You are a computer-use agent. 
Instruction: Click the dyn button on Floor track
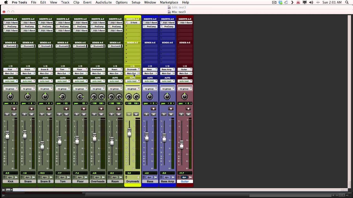tap(79, 177)
